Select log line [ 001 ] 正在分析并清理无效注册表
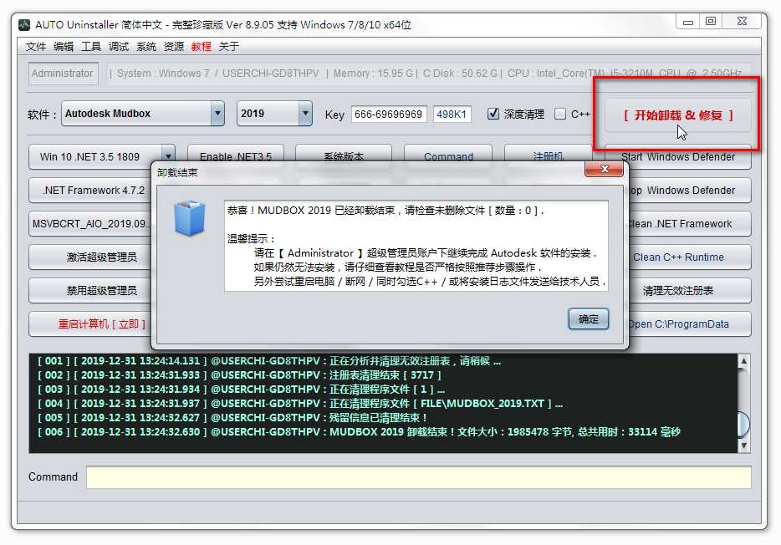Screen dimensions: 781x545 click(x=269, y=361)
